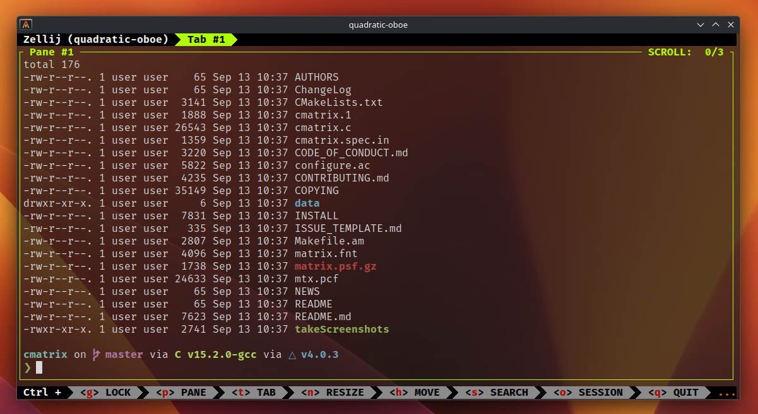
Task: Click the mtx.pcf file name
Action: tap(317, 279)
